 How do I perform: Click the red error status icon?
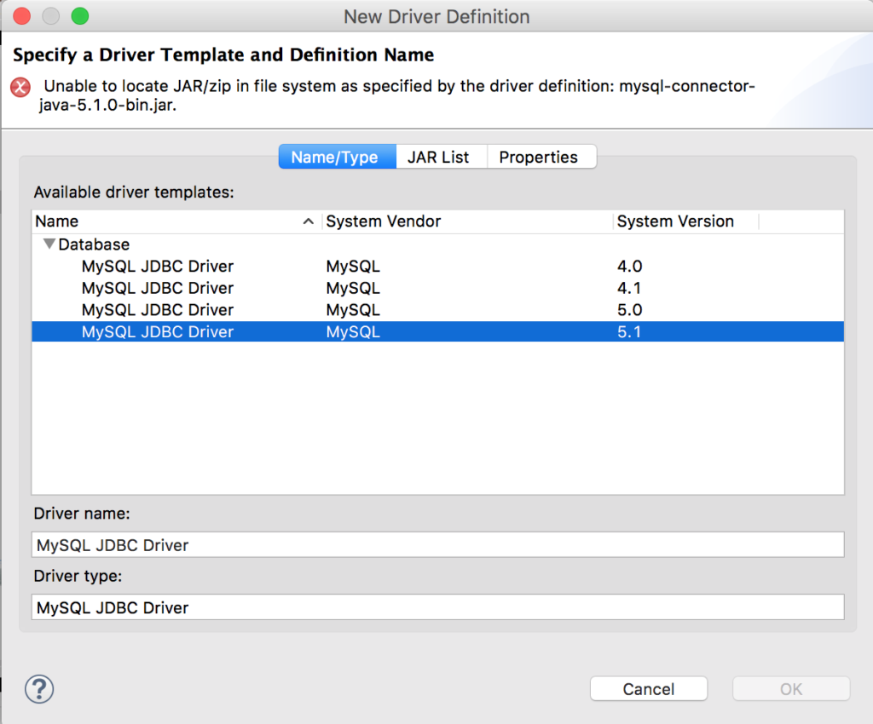19,87
